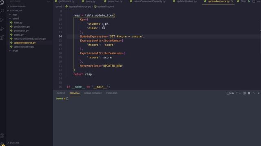Image resolution: width=261 pixels, height=146 pixels.
Task: Open the Extensions view
Action: tap(2, 38)
